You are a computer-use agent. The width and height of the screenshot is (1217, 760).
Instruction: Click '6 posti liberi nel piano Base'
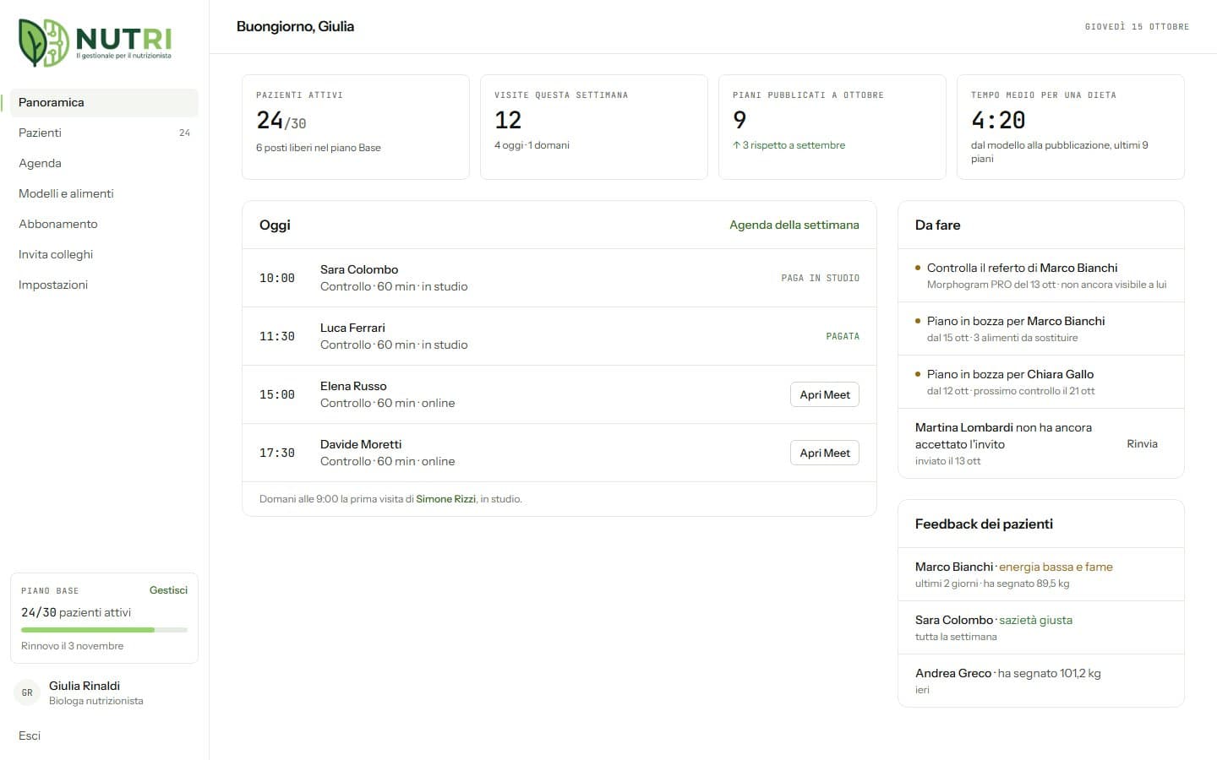click(319, 148)
